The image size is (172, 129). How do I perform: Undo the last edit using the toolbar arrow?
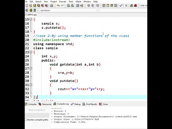[x=58, y=5]
